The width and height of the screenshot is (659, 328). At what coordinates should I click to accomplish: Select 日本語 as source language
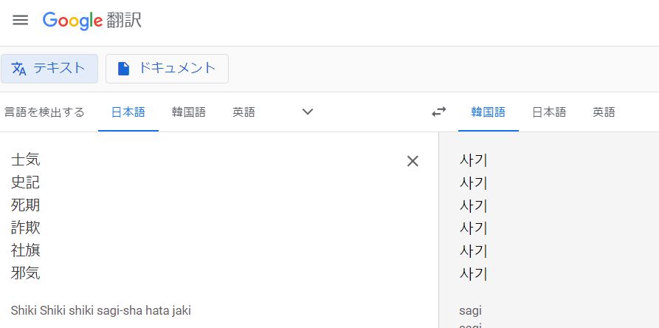pyautogui.click(x=128, y=112)
